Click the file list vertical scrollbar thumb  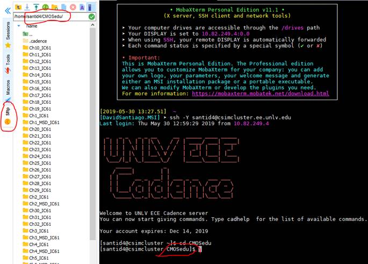point(93,134)
